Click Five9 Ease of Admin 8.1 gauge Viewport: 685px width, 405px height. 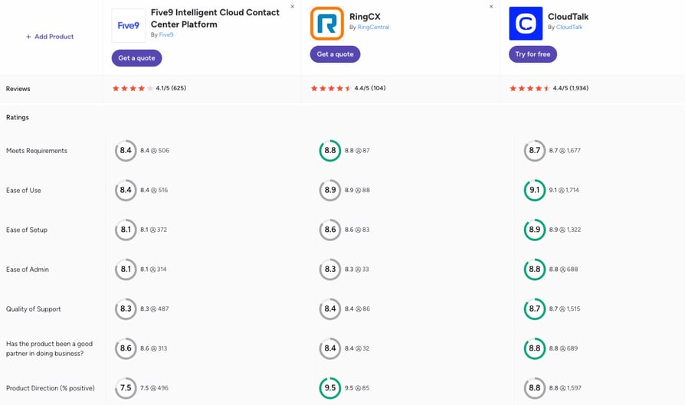point(126,269)
